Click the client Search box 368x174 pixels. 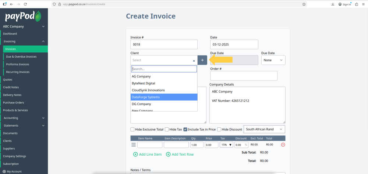[164, 69]
